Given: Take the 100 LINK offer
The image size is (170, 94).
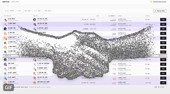Looking at the screenshot, I should [163, 64].
